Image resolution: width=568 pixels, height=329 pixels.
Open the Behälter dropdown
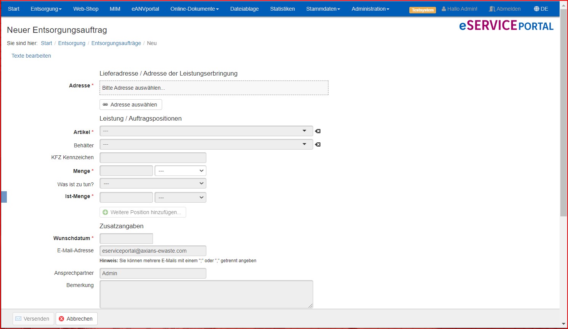click(206, 144)
